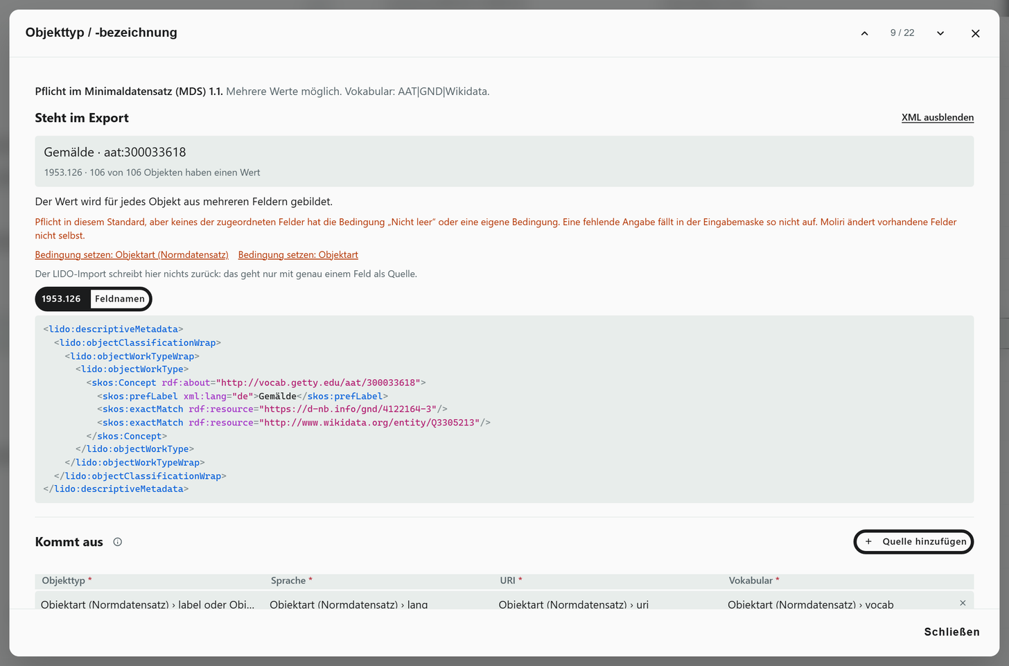
Task: Select Objektart (Normdatensatz) › uri cell
Action: (x=574, y=604)
